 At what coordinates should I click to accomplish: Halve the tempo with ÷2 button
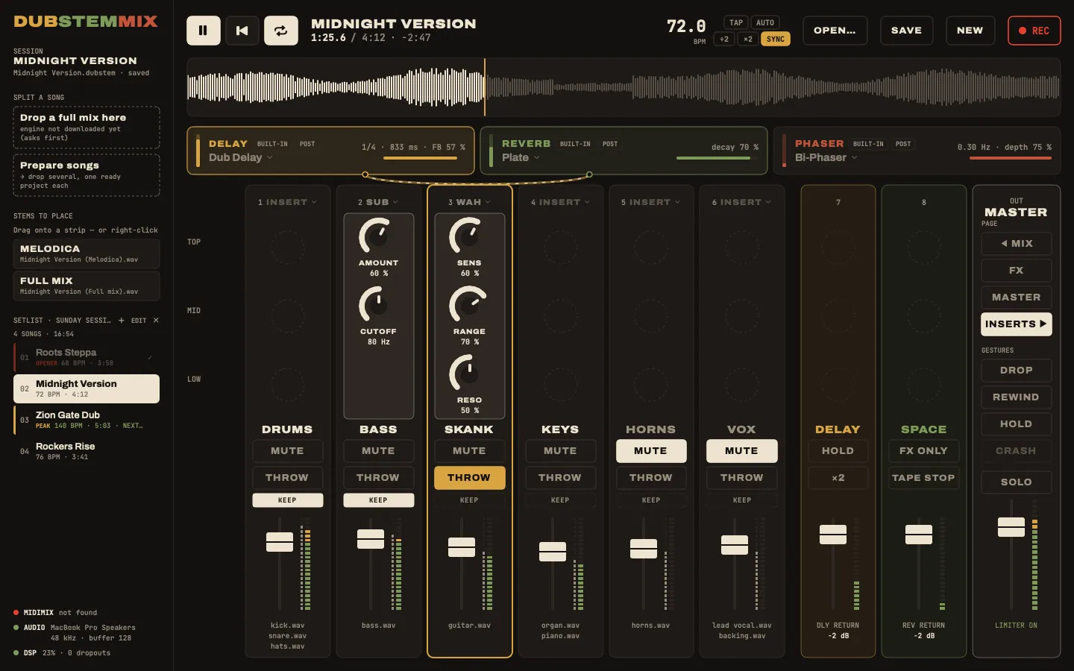[723, 39]
